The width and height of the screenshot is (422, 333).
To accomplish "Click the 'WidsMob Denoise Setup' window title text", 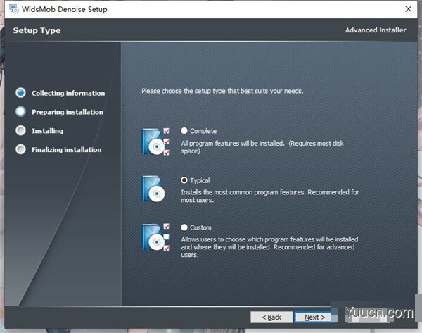I will click(65, 9).
